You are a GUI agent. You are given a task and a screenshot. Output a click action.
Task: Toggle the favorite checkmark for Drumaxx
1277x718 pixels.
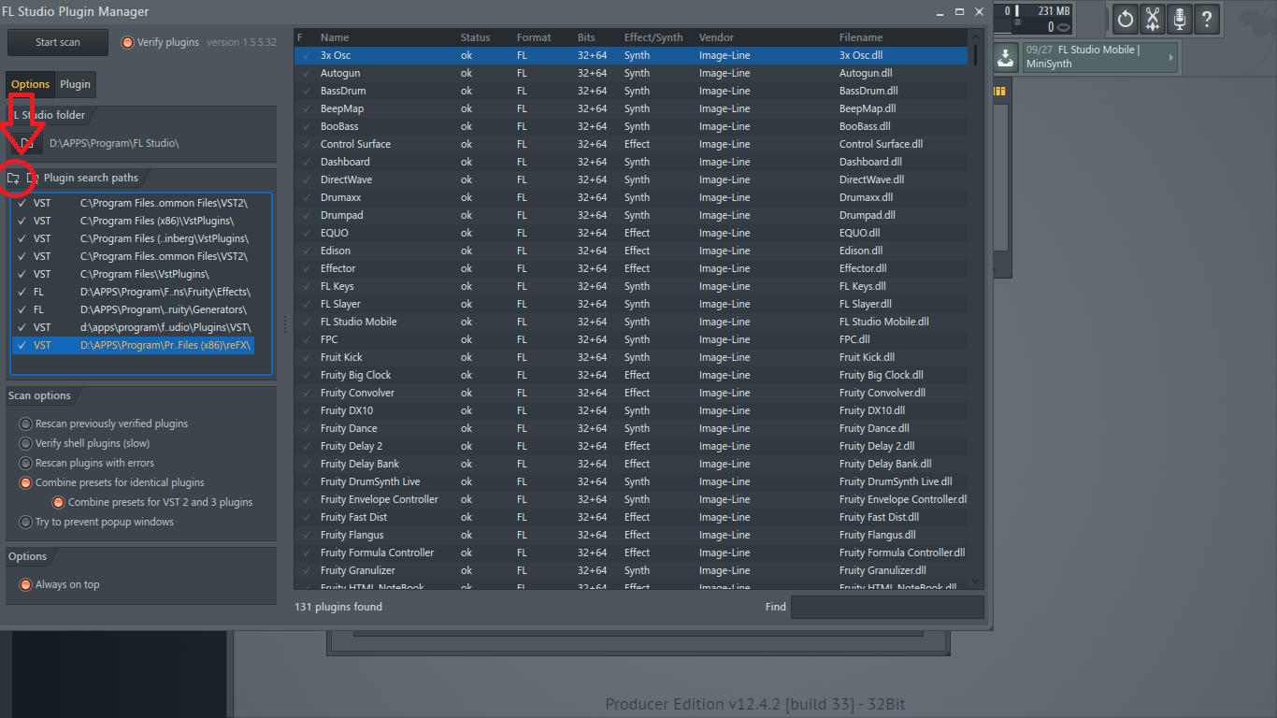(x=305, y=197)
